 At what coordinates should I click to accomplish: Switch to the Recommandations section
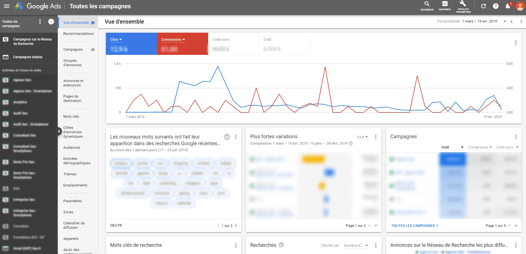pos(78,34)
